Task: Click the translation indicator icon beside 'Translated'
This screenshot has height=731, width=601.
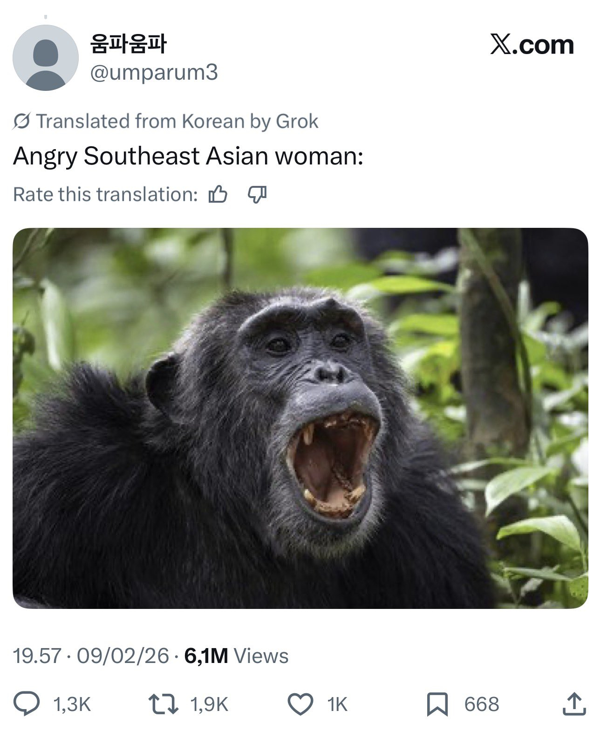Action: 21,121
